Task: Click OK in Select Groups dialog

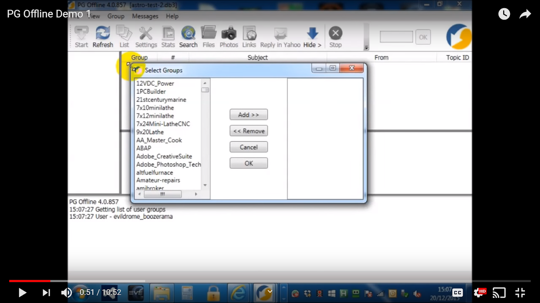Action: tap(249, 163)
